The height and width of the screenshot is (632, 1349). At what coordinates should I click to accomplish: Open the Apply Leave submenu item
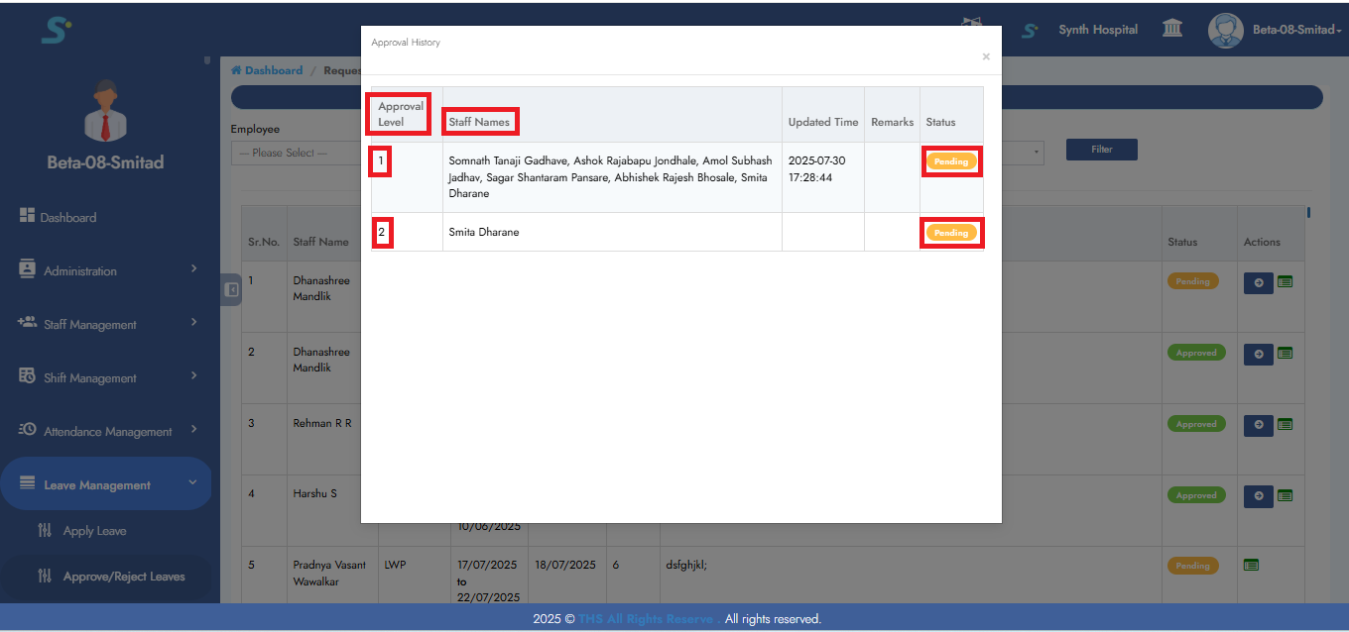[x=94, y=531]
